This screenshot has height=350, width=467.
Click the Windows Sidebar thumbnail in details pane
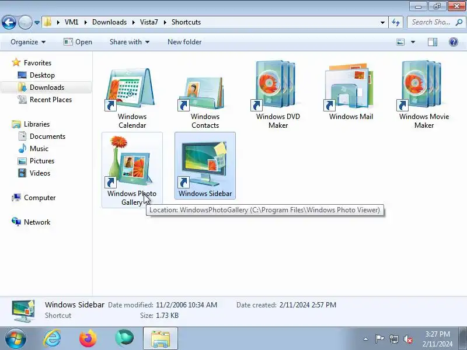coord(23,311)
